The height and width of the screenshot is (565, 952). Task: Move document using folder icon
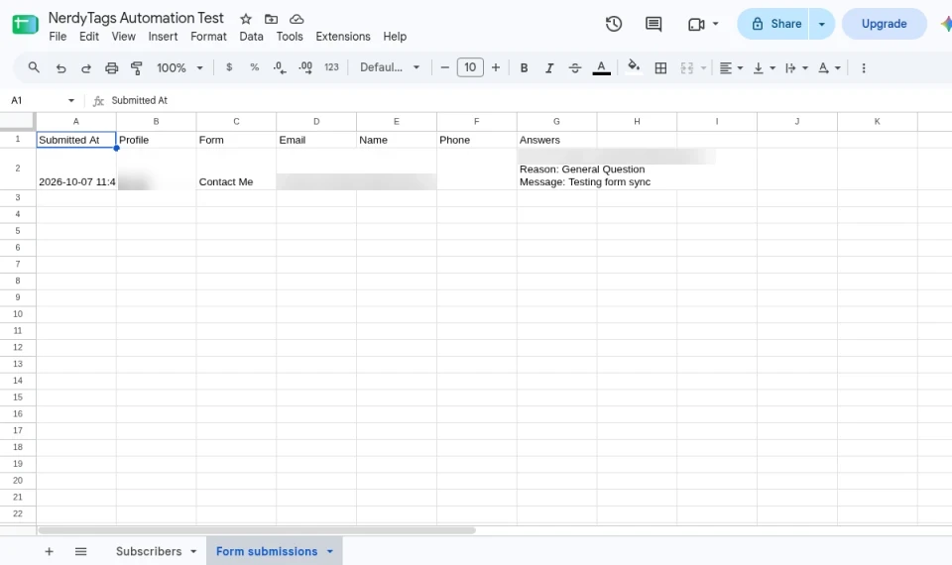pyautogui.click(x=271, y=19)
